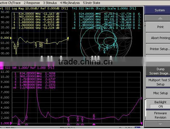Image resolution: width=170 pixels, height=129 pixels.
Task: Select marker 2 on the Log Mag trace
Action: [x=18, y=44]
